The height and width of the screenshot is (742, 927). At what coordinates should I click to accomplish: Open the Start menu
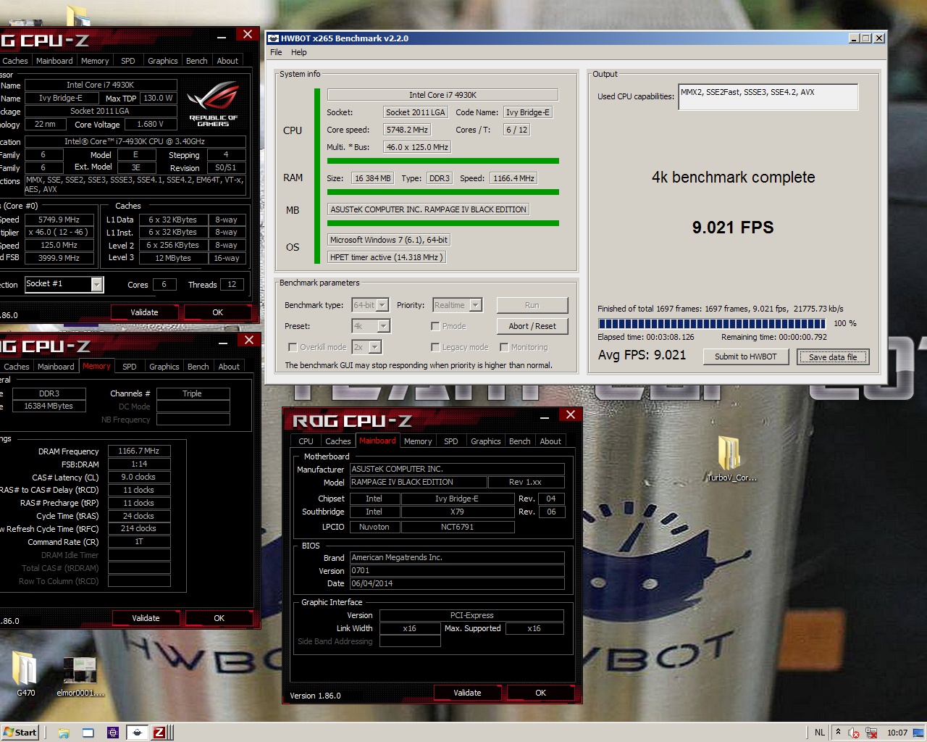coord(20,733)
